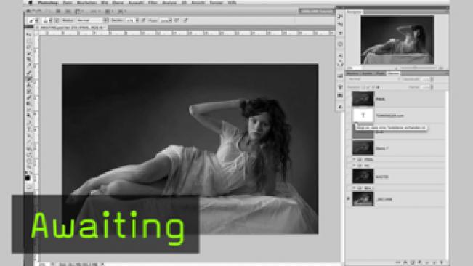Click the open document title tab
Image resolution: width=473 pixels, height=266 pixels.
pos(71,28)
